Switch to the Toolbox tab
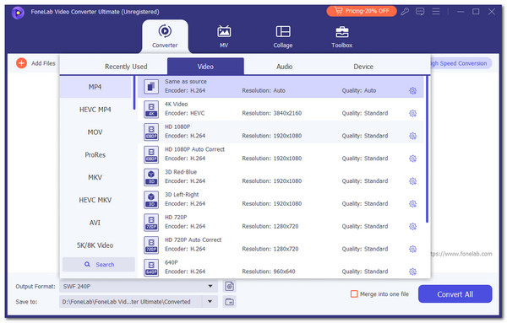Viewport: 507px width, 323px height. click(341, 36)
